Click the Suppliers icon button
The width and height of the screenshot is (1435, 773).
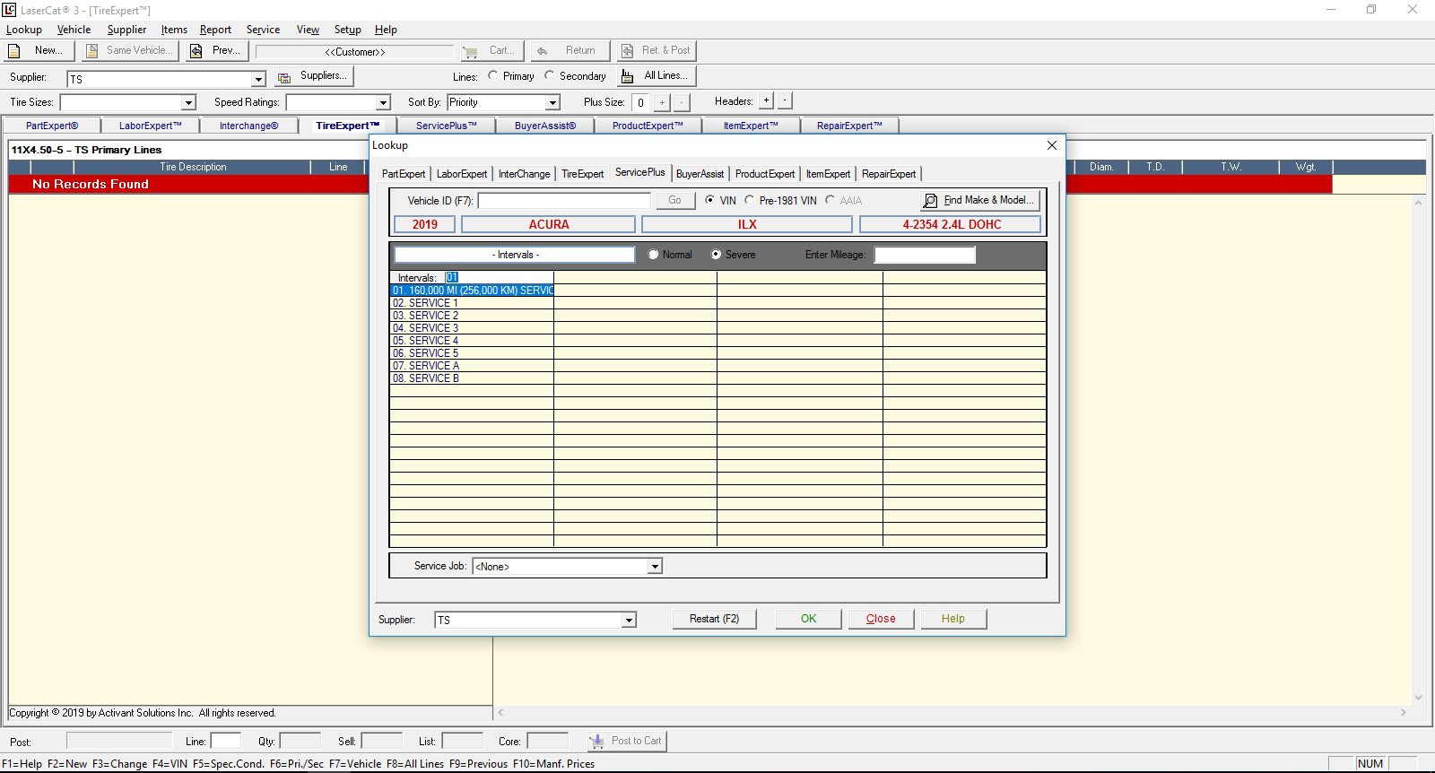284,77
